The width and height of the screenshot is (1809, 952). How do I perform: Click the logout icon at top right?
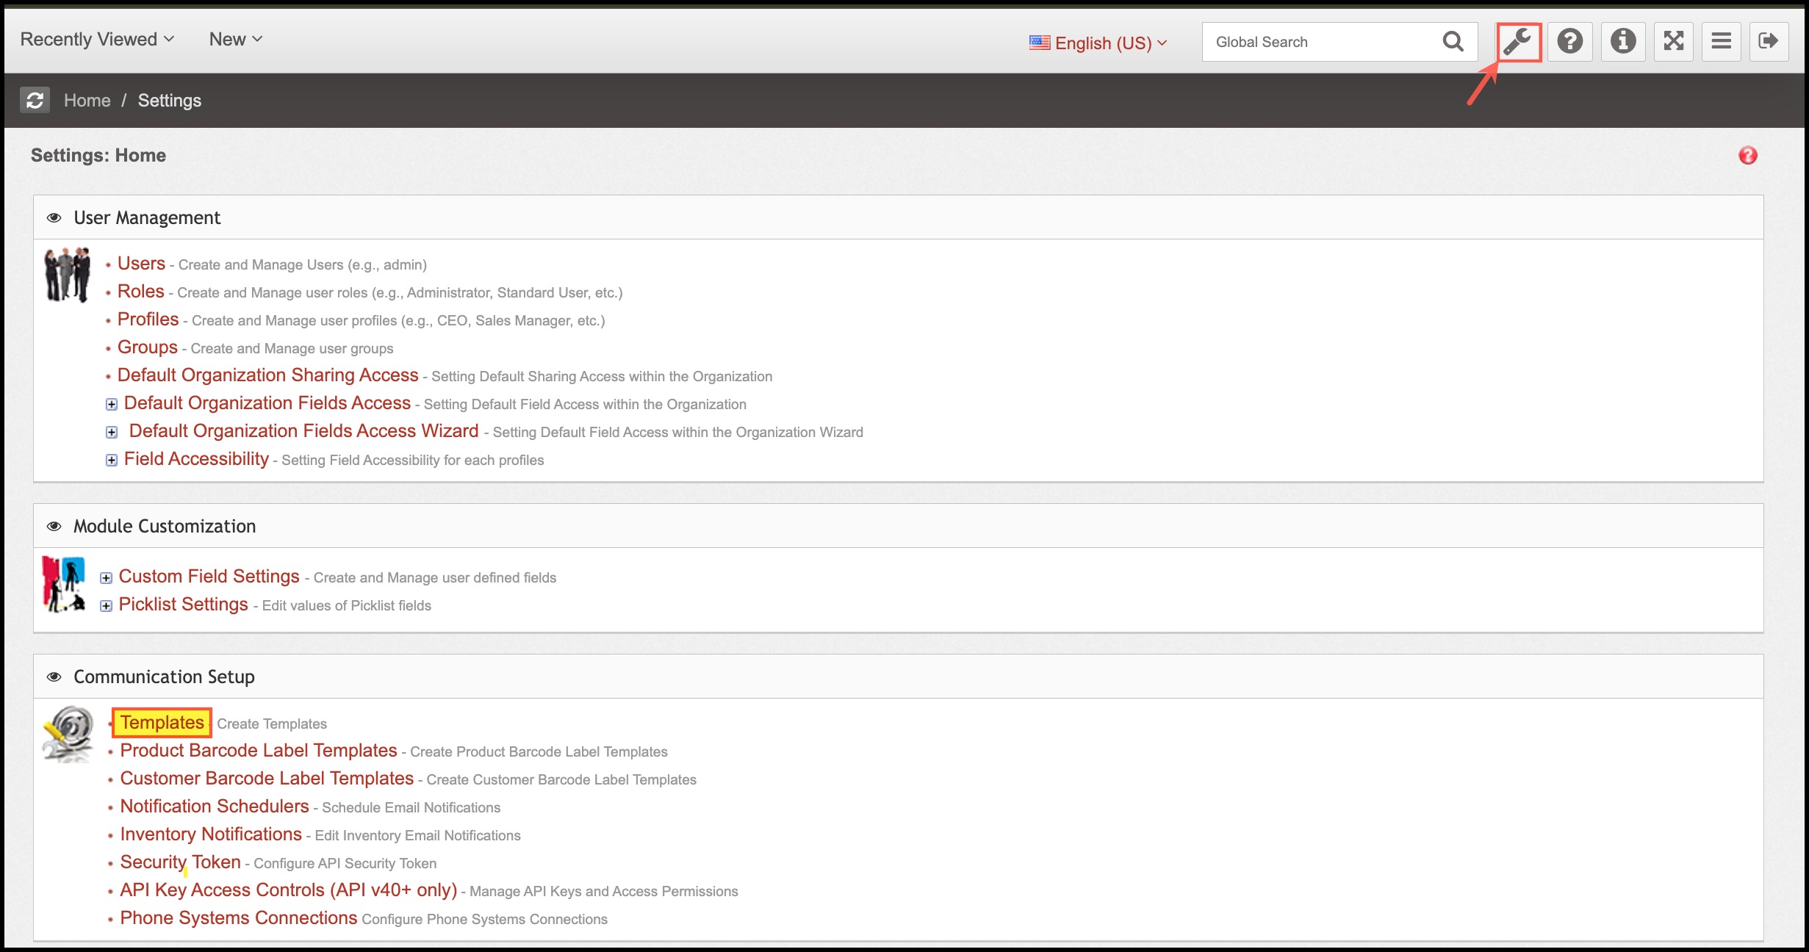pos(1769,42)
